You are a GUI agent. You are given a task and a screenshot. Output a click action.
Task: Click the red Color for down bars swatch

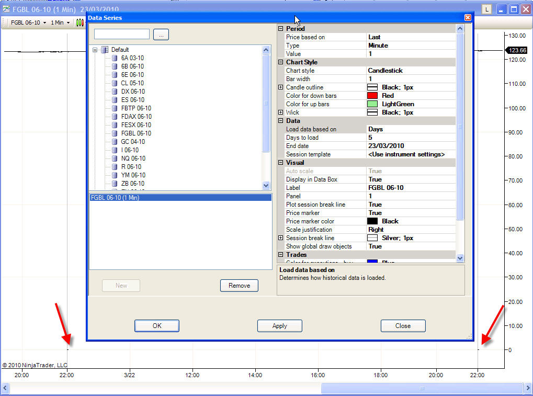coord(372,96)
